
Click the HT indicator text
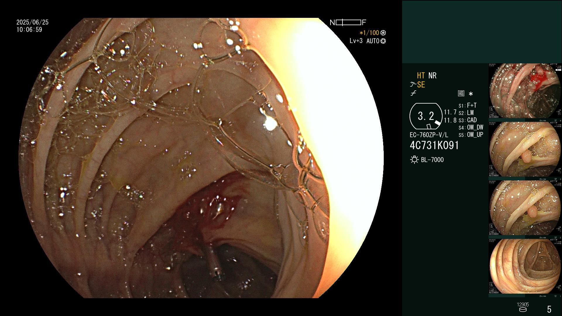421,76
